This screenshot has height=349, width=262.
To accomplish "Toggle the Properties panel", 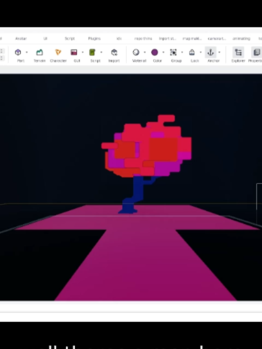I will [257, 52].
